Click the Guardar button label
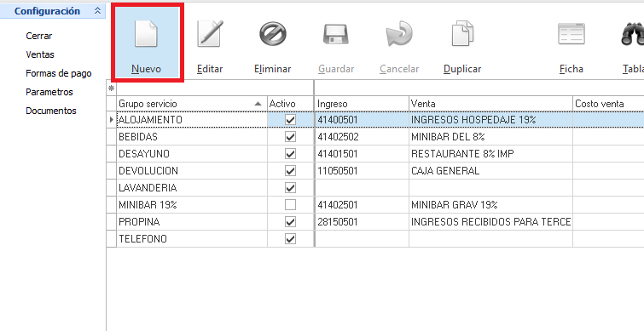 (x=336, y=69)
